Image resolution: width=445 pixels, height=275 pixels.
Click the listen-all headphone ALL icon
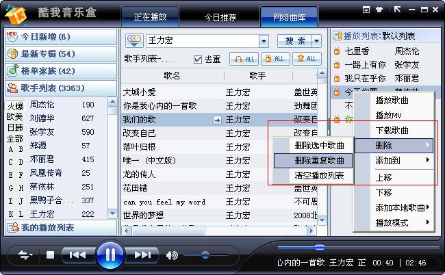(243, 60)
